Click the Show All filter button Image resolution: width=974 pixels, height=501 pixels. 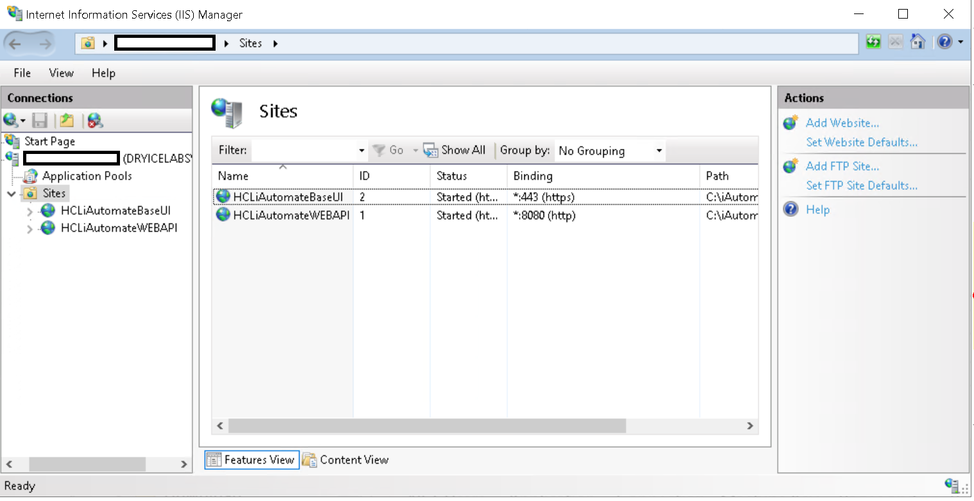click(x=455, y=150)
